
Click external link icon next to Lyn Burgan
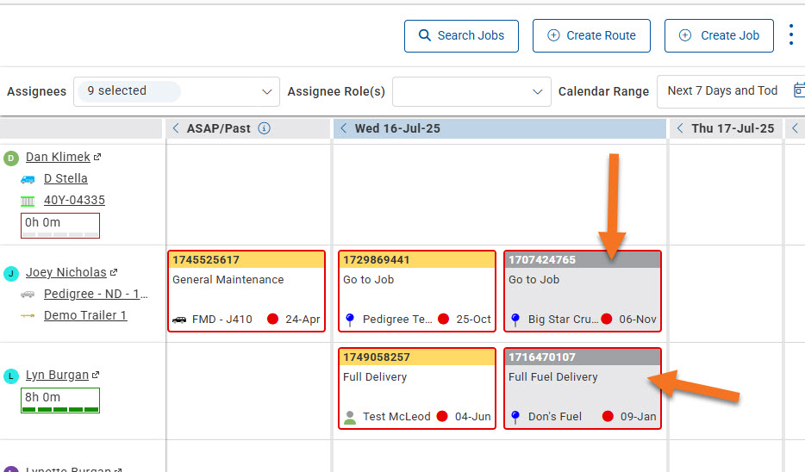[96, 375]
